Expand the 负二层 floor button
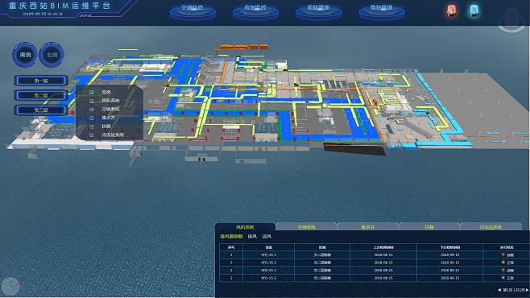The image size is (530, 298). 41,95
